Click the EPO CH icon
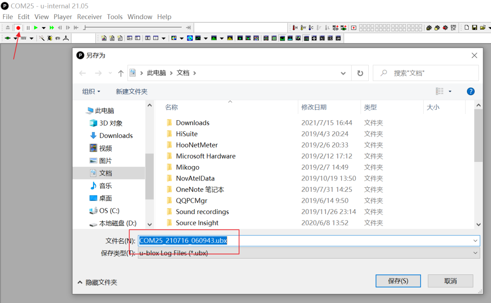 click(x=453, y=28)
